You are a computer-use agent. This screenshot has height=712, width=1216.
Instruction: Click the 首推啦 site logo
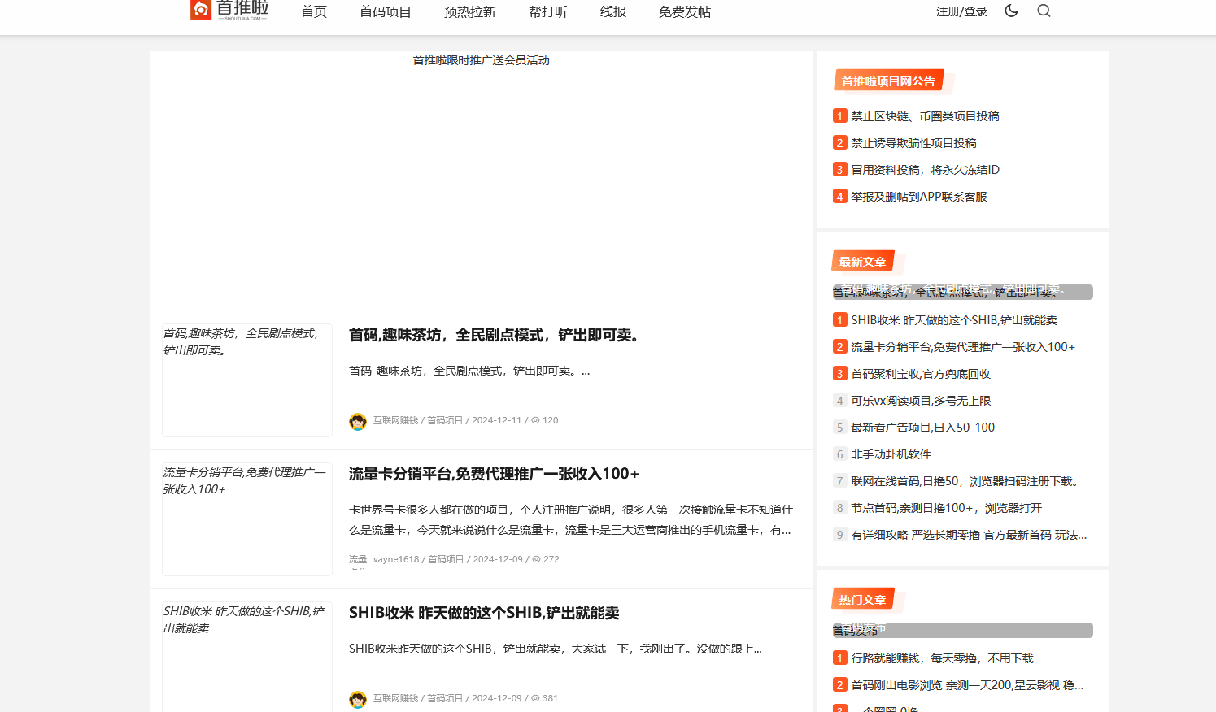(229, 10)
